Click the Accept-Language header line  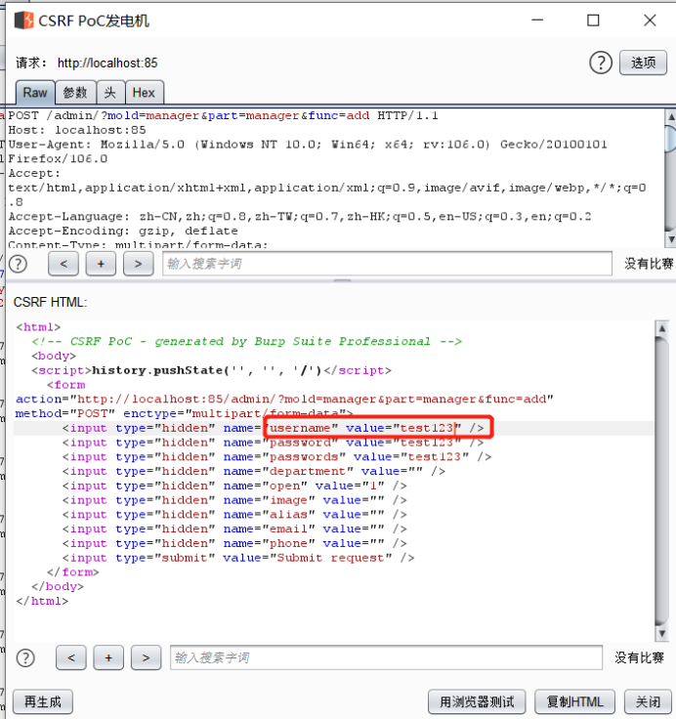pos(300,217)
